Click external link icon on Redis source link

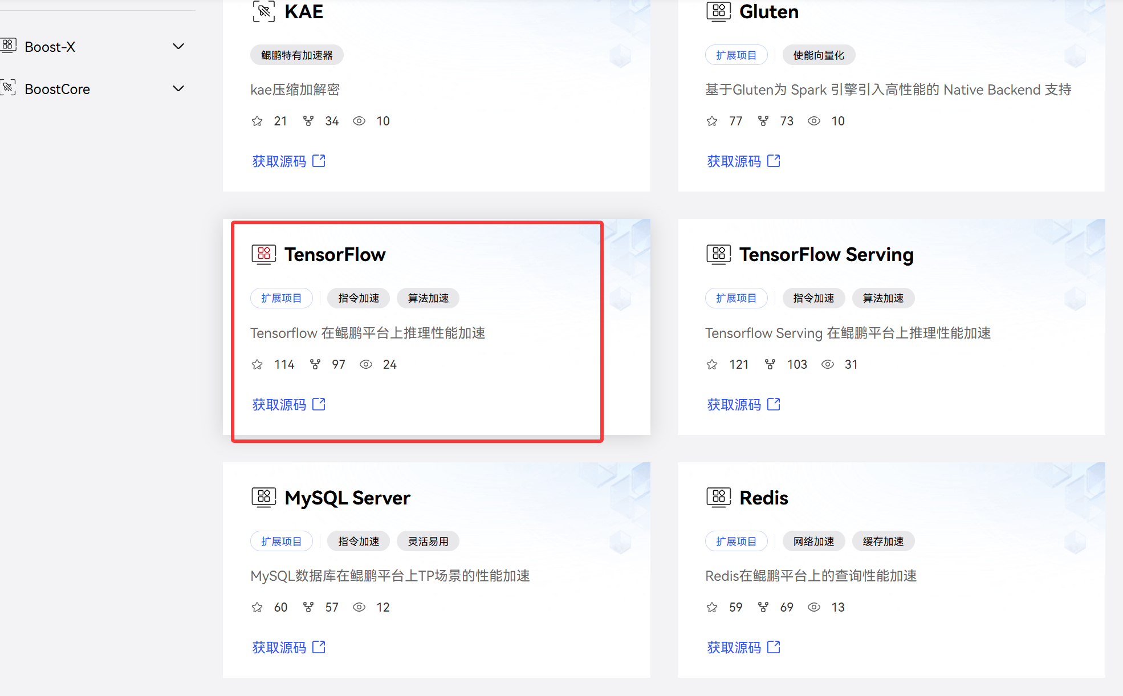tap(774, 648)
